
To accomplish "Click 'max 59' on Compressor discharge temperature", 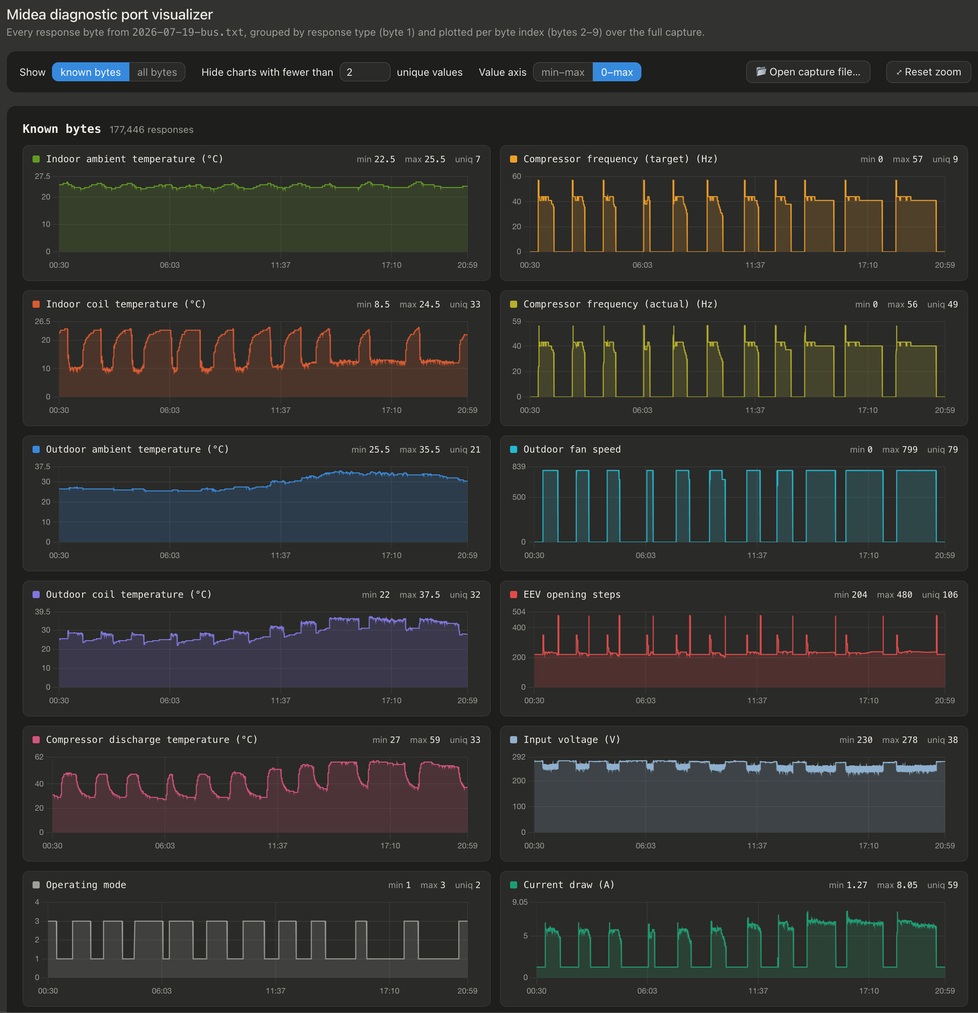I will point(425,740).
